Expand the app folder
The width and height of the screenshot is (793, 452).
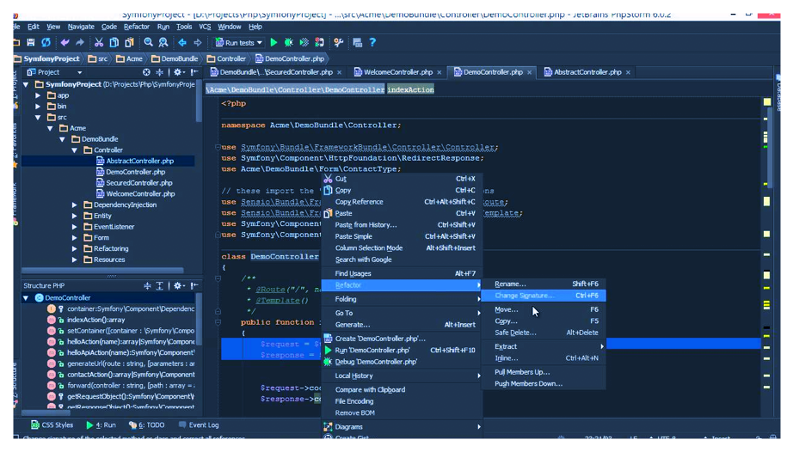click(x=39, y=95)
